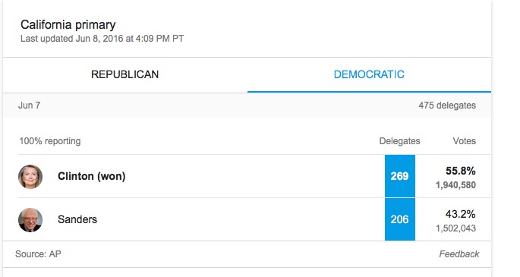The height and width of the screenshot is (277, 520).
Task: Click the 100% reporting label
Action: click(50, 141)
